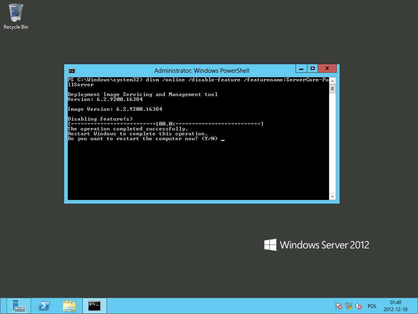The image size is (418, 314).
Task: Click 'The operation completed successfully.' line
Action: point(128,129)
